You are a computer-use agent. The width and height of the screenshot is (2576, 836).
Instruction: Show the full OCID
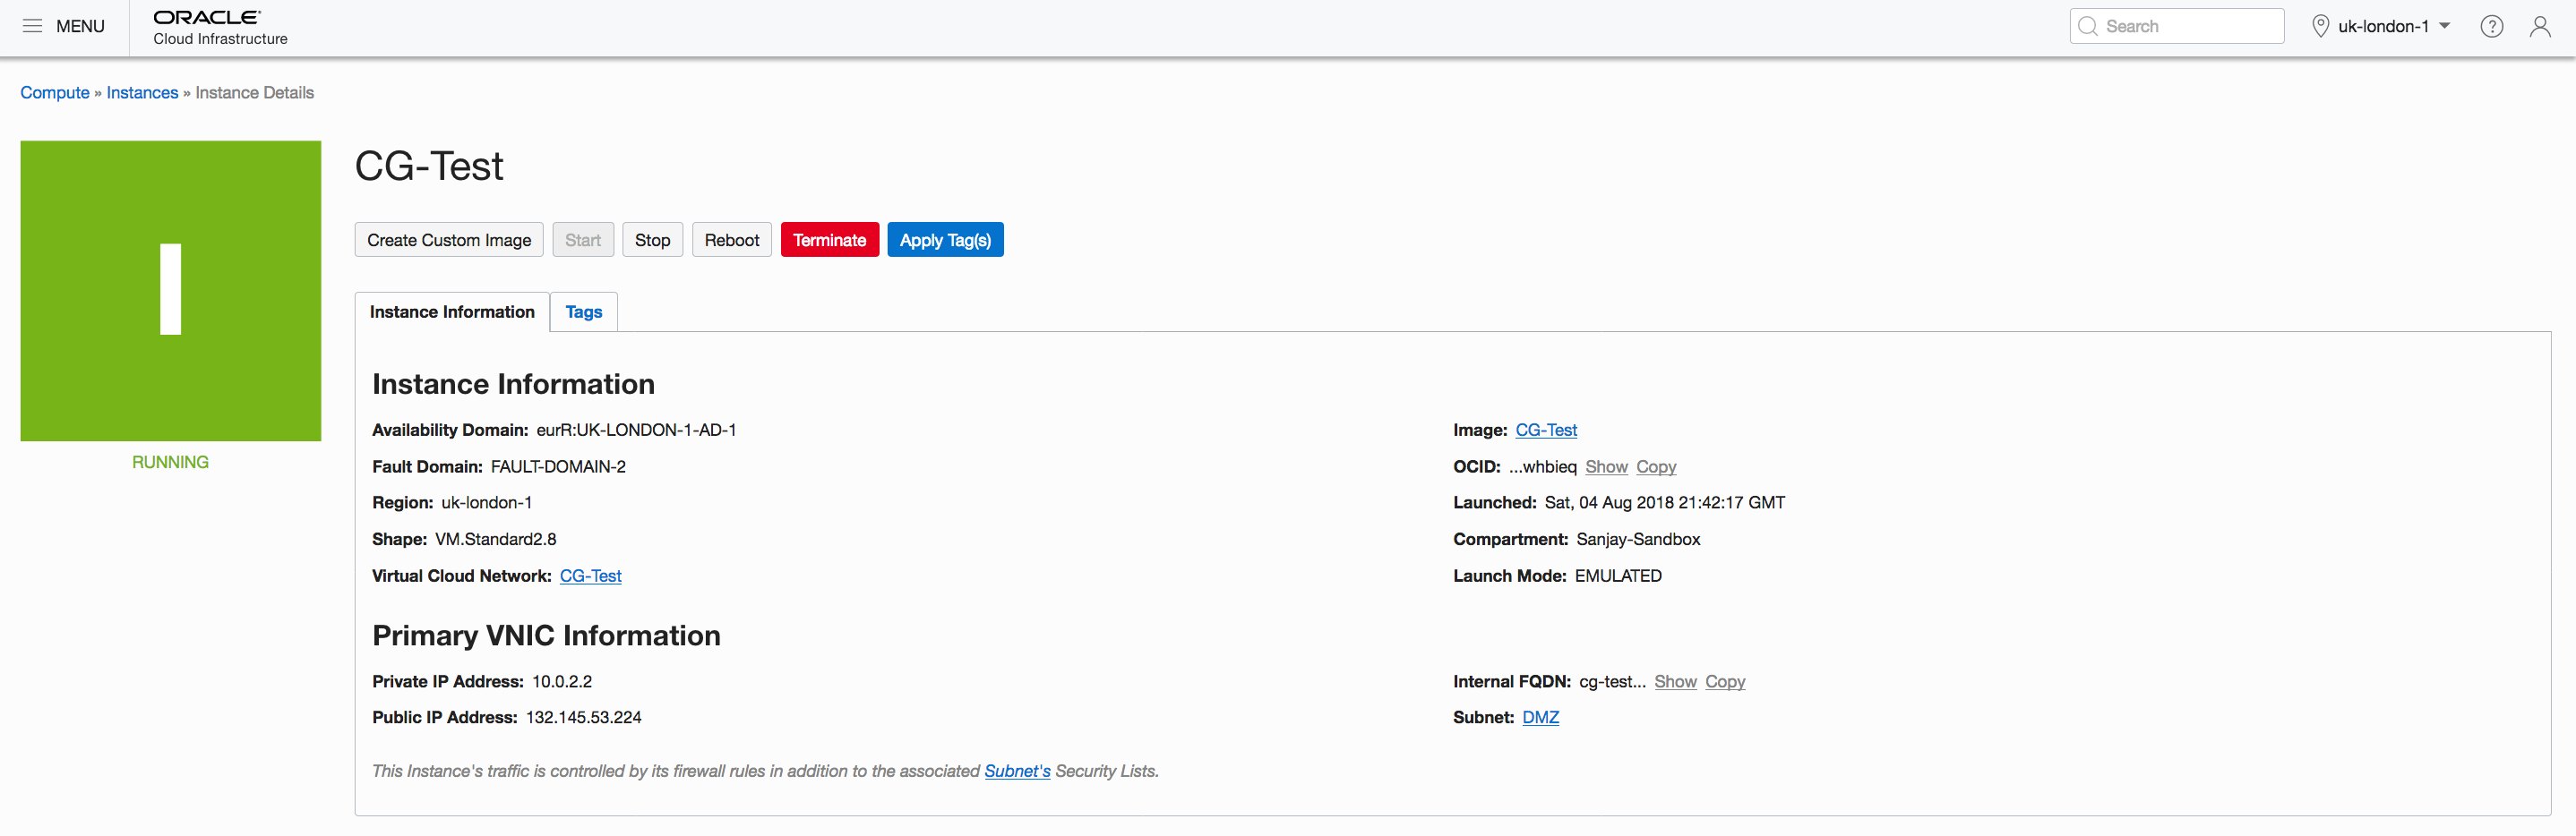(x=1606, y=466)
